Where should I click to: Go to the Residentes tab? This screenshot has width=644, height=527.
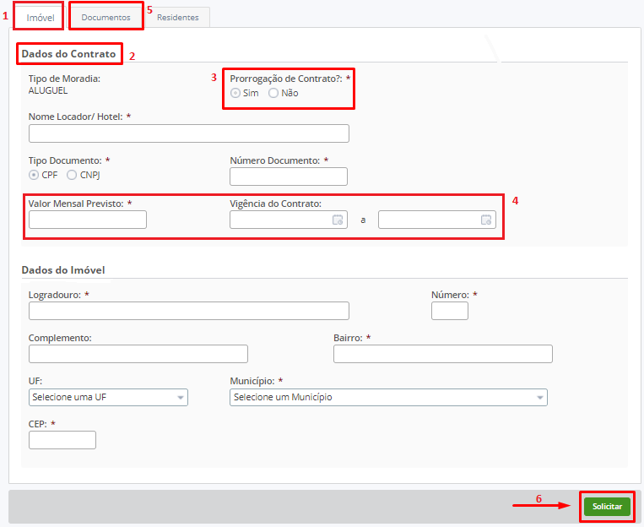point(177,17)
